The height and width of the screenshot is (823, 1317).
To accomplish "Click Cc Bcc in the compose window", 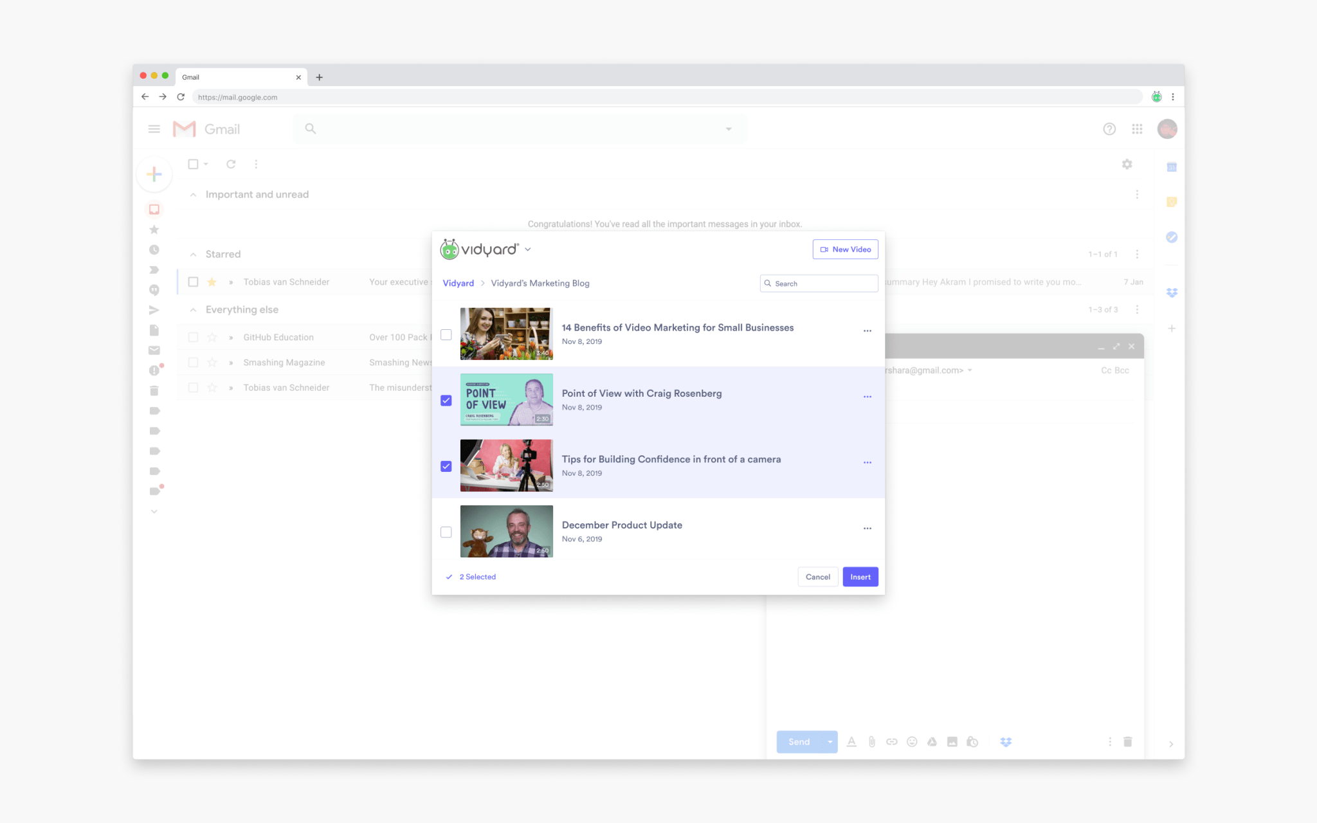I will (1114, 370).
